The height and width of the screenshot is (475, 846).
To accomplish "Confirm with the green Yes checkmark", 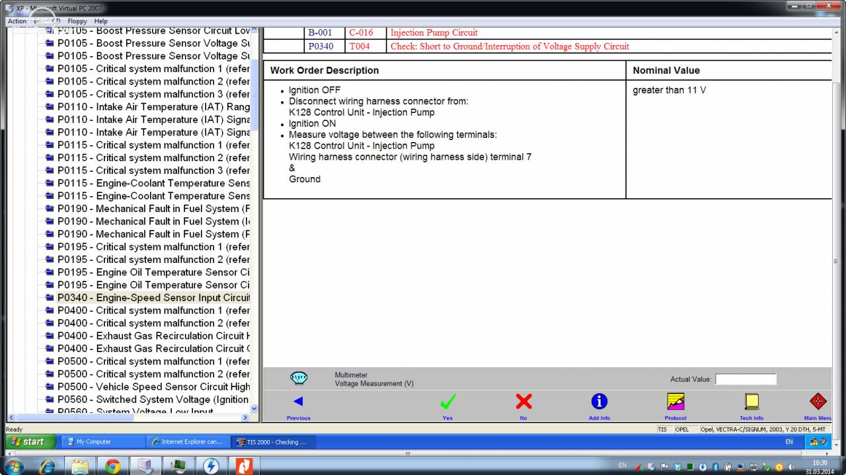I will click(x=448, y=401).
